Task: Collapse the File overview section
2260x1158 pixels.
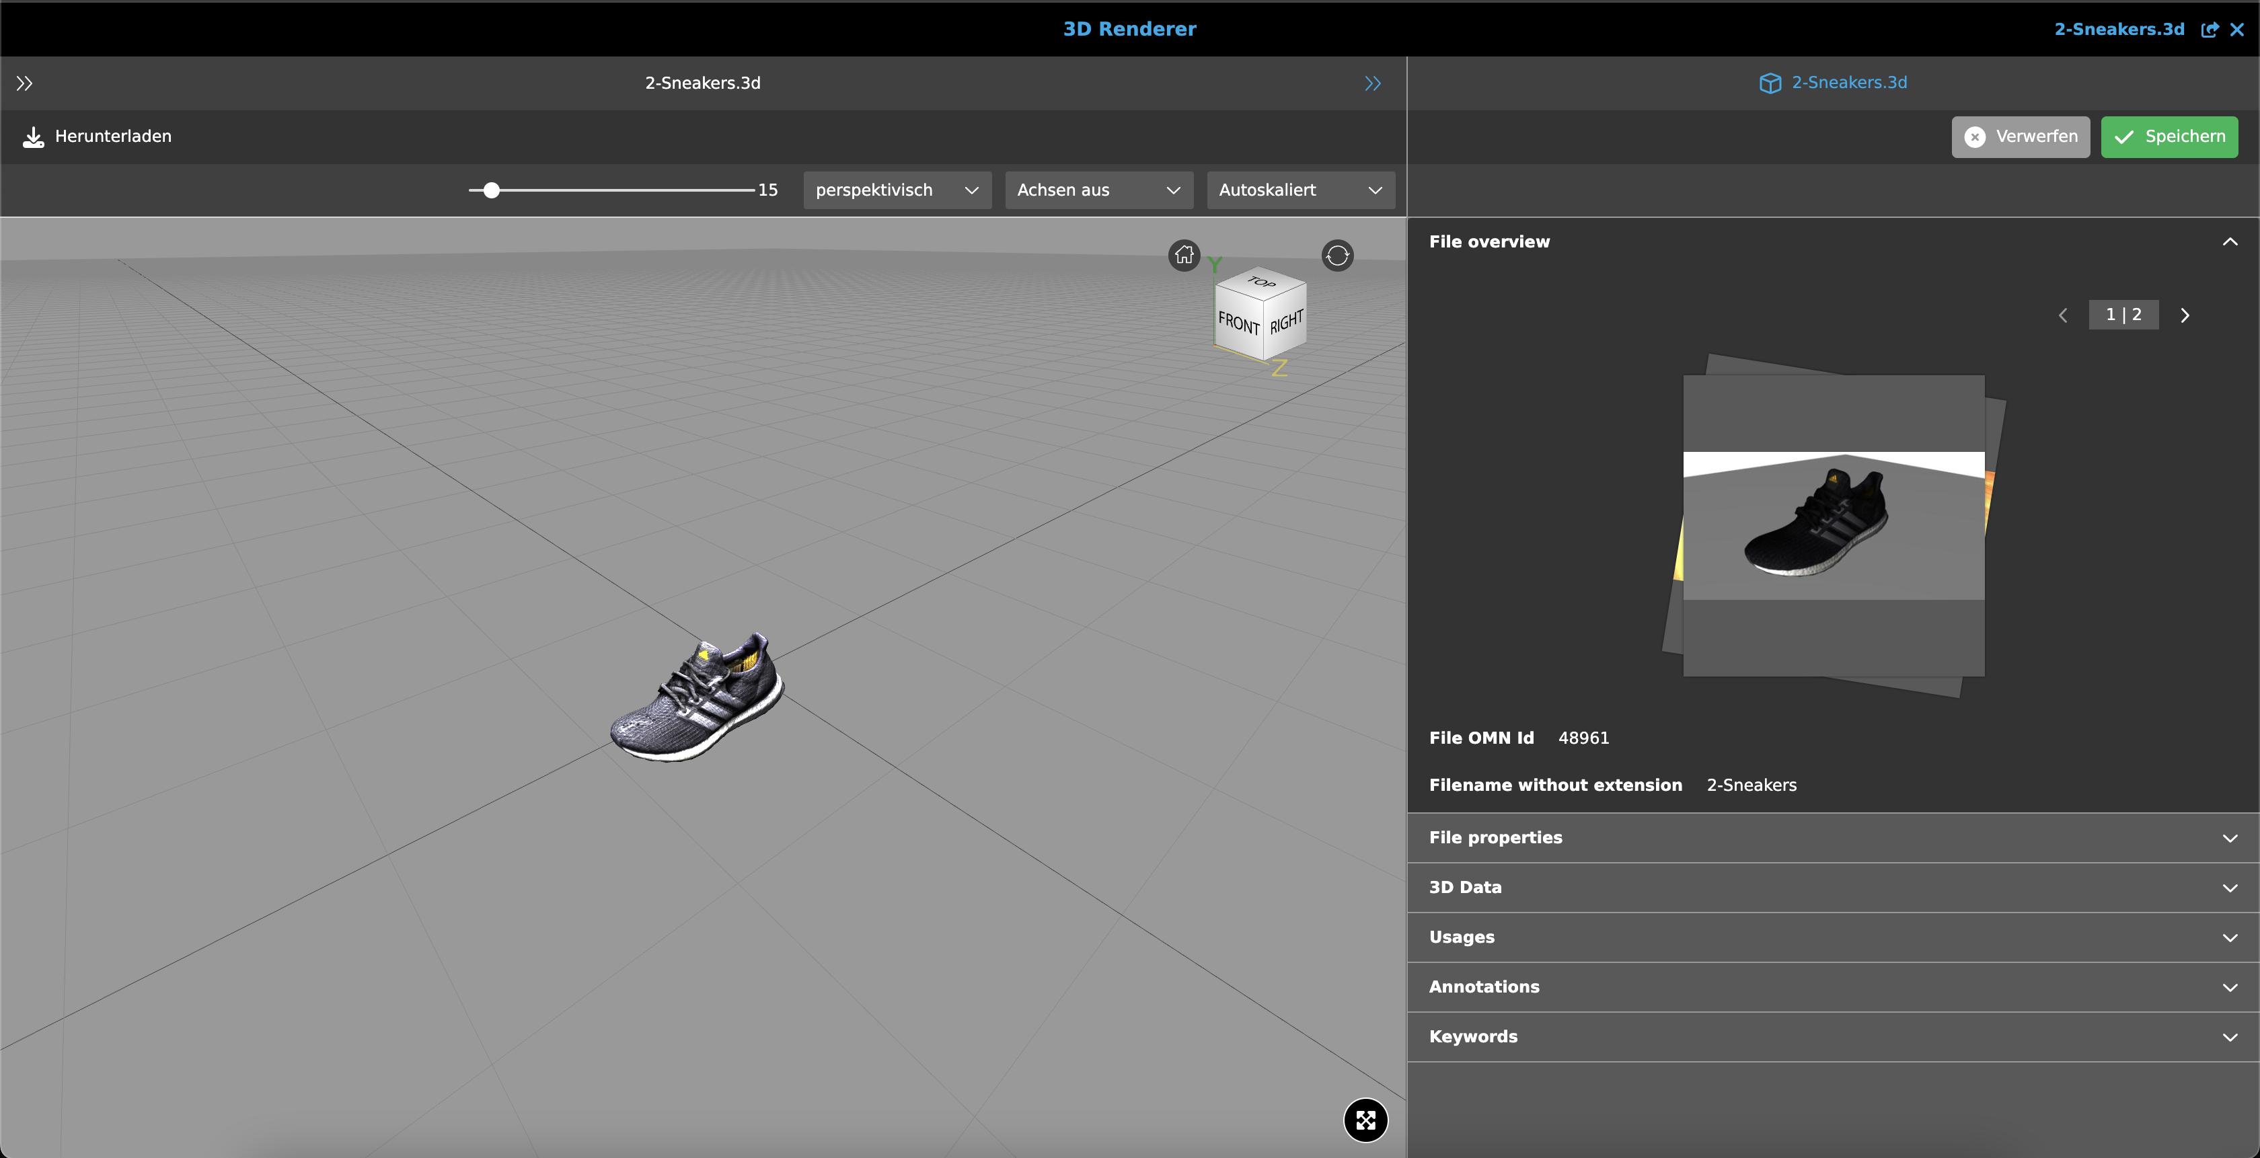Action: click(2229, 242)
